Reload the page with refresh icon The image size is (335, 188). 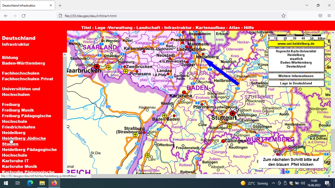coord(24,16)
